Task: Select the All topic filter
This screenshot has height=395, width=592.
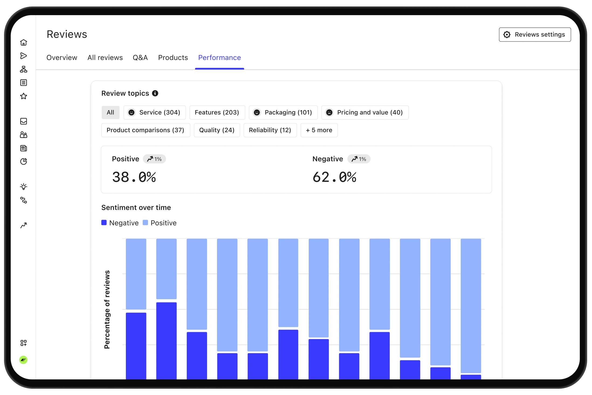Action: (x=111, y=113)
